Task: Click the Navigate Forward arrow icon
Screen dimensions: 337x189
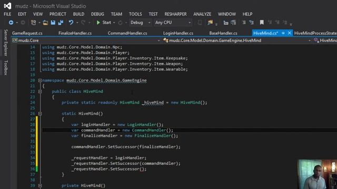Action: click(23, 23)
